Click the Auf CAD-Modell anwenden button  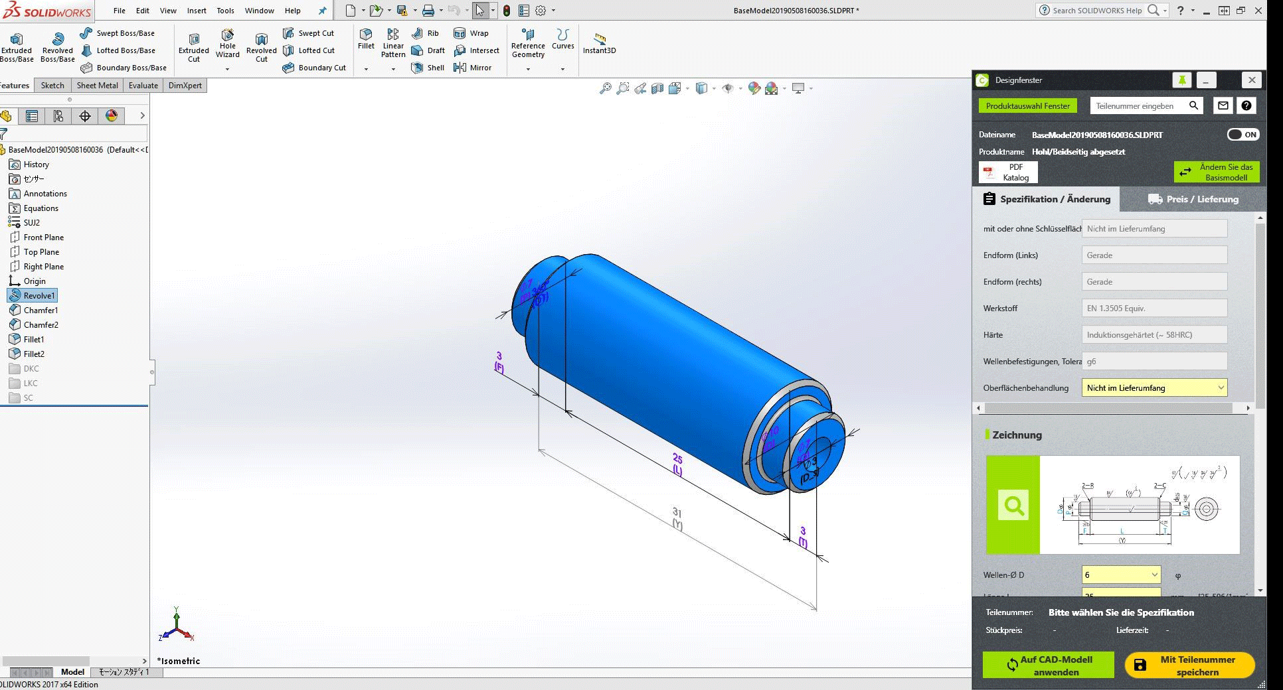(1048, 665)
